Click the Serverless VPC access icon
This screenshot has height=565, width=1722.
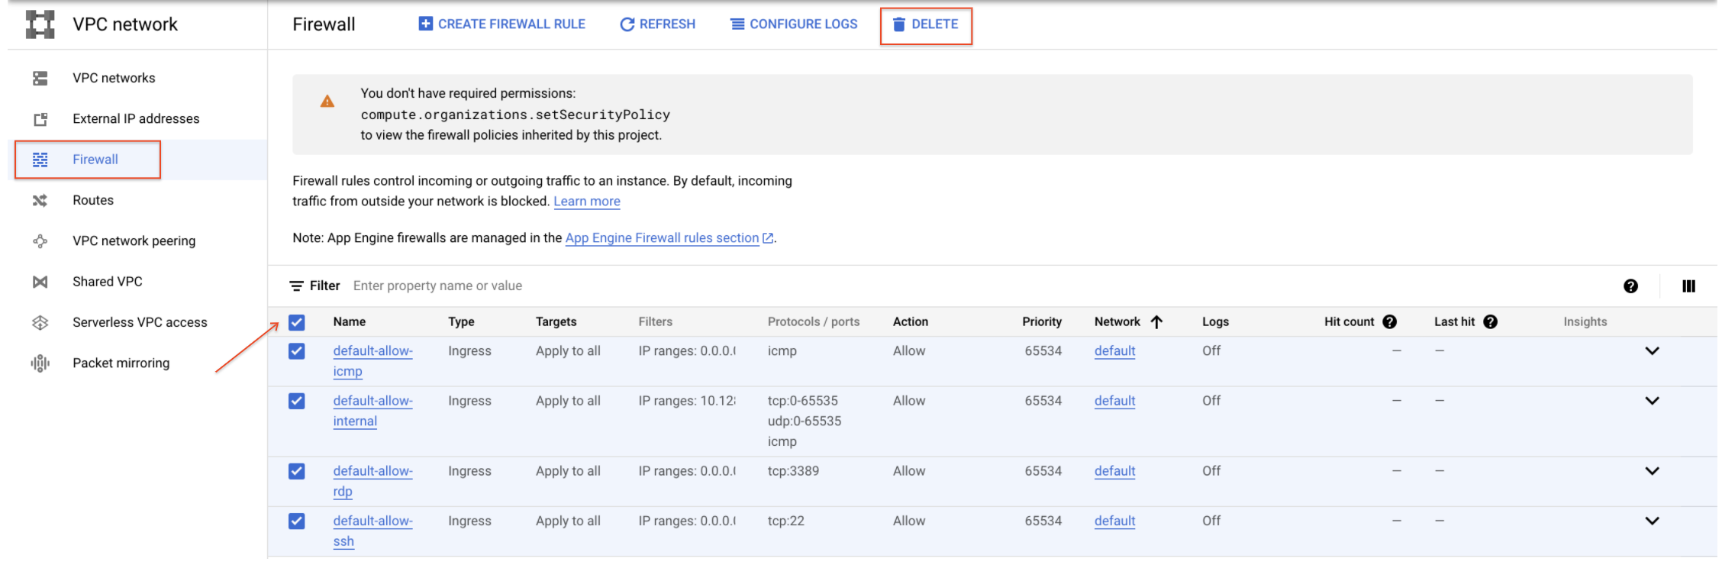pyautogui.click(x=40, y=322)
